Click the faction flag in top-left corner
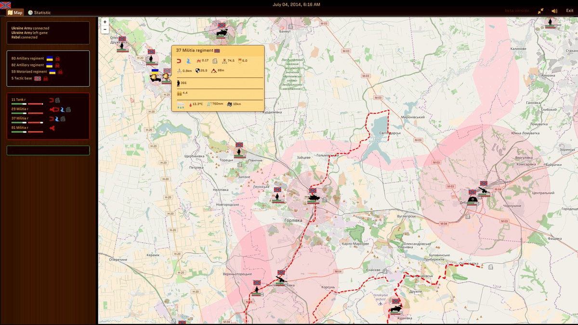 (6, 5)
